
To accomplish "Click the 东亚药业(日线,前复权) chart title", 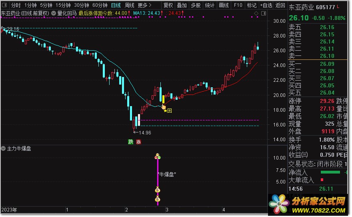I will click(x=25, y=13).
